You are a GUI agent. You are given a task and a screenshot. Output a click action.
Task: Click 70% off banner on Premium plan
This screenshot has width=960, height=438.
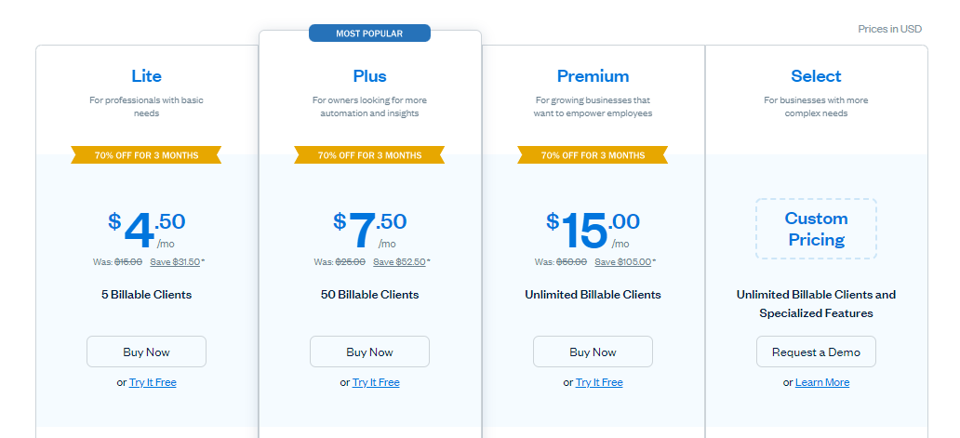click(593, 154)
